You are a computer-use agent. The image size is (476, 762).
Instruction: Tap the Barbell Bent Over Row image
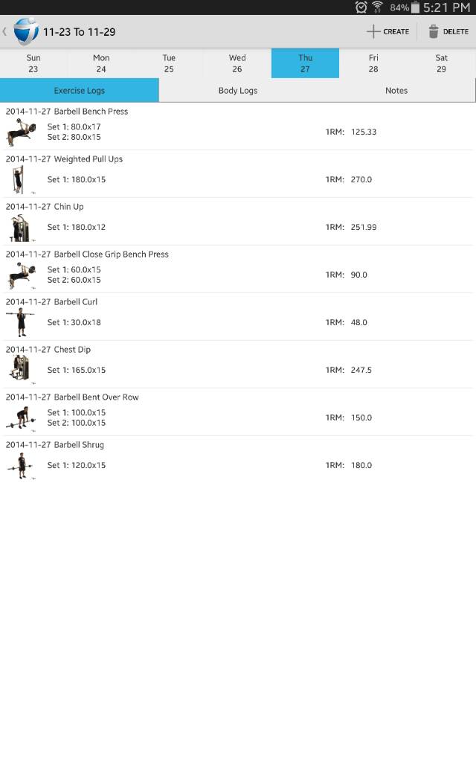tap(20, 417)
